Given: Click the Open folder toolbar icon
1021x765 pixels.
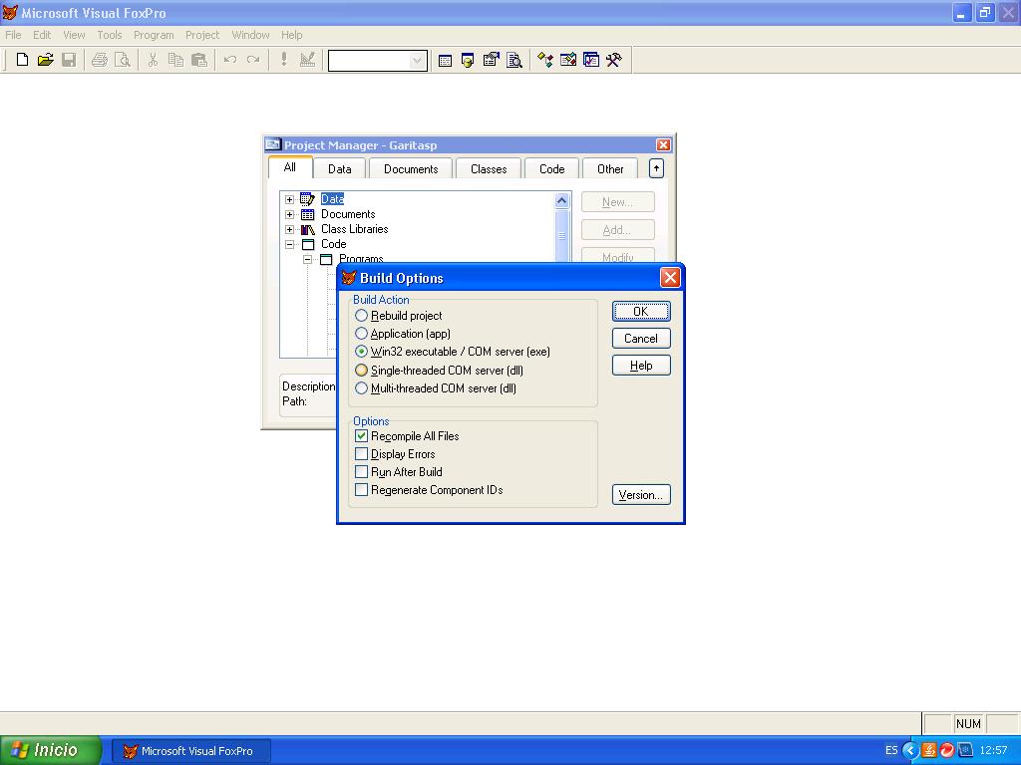Looking at the screenshot, I should [46, 60].
